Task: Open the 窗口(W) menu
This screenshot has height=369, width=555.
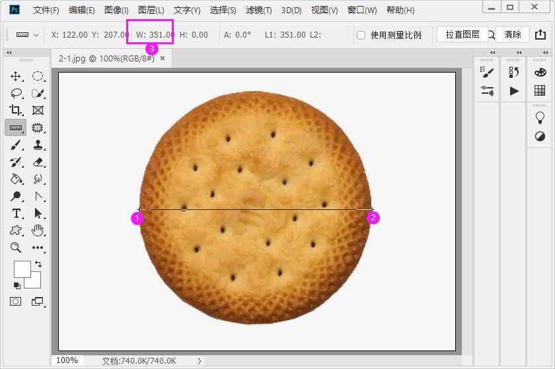Action: [362, 11]
